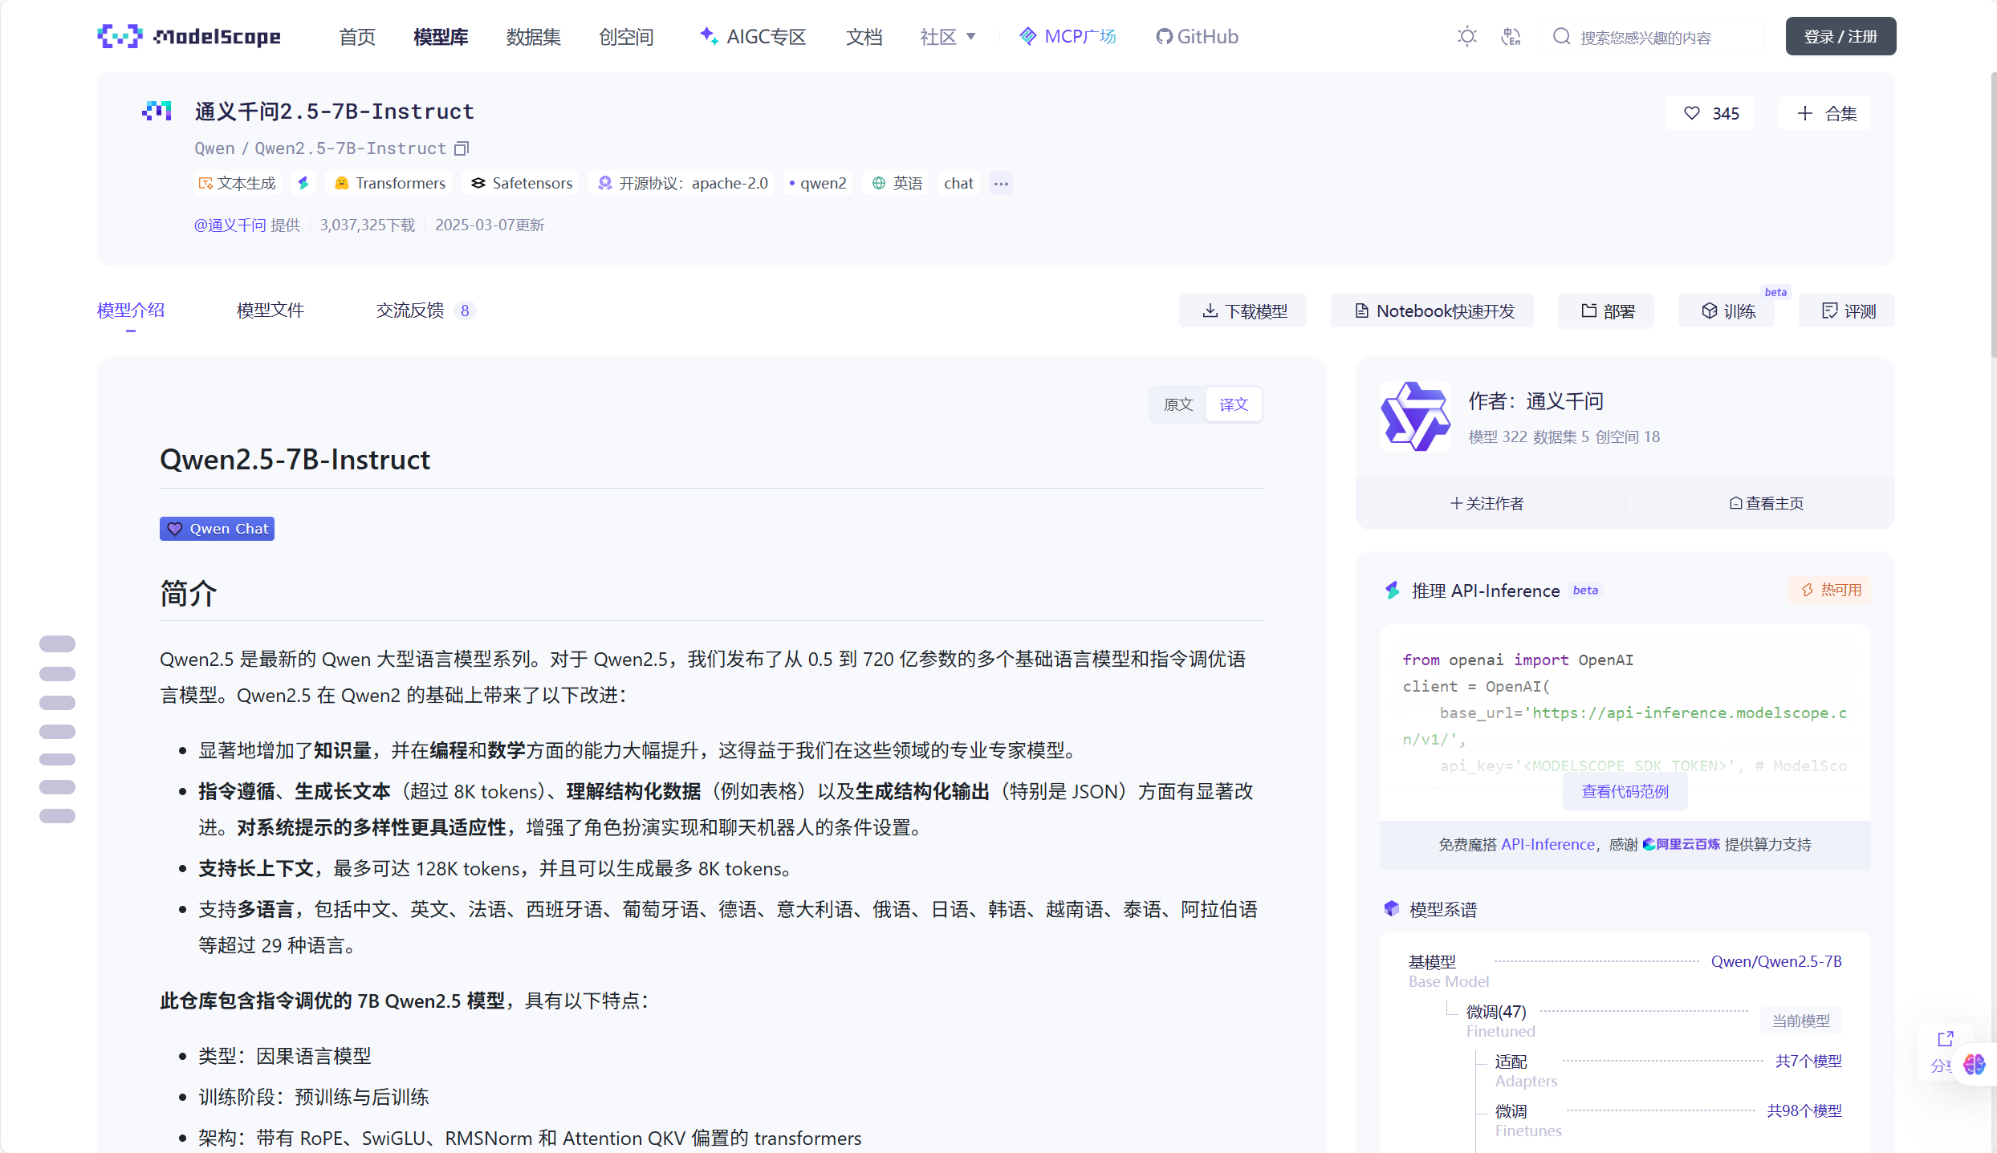The height and width of the screenshot is (1153, 1997).
Task: Add model to a 合集 collection
Action: click(1825, 113)
